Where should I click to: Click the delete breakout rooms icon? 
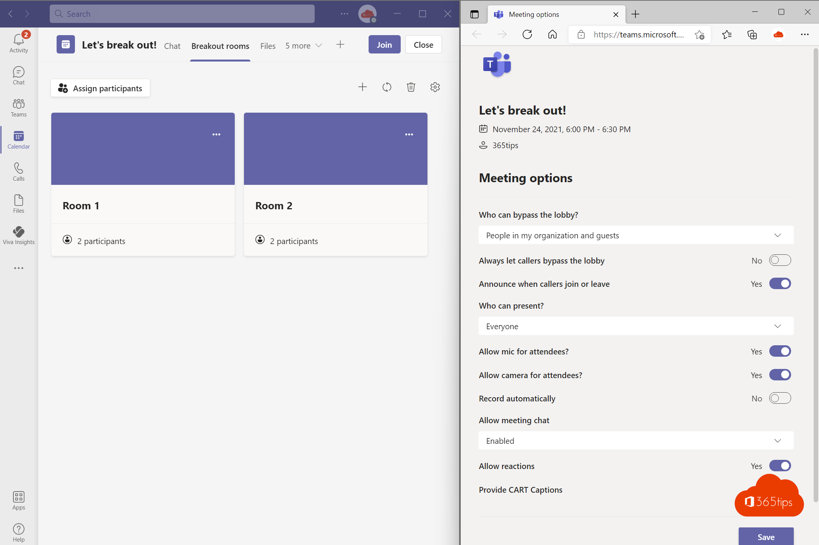tap(410, 87)
